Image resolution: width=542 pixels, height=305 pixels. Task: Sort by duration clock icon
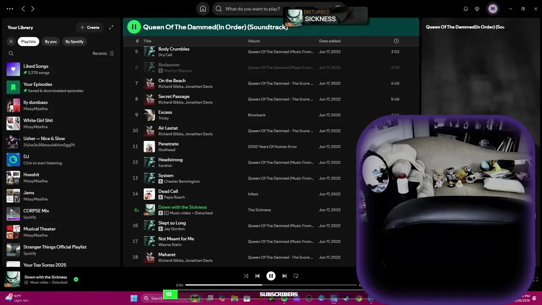click(x=396, y=41)
